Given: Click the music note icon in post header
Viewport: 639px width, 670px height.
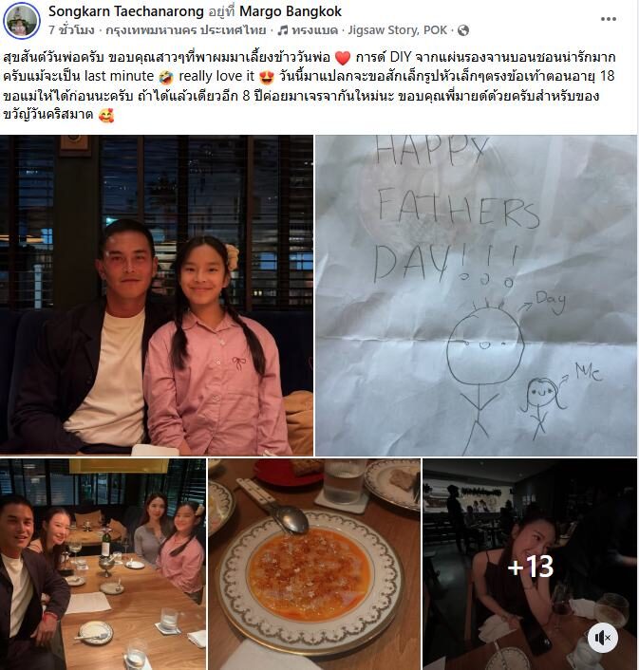Looking at the screenshot, I should tap(283, 30).
